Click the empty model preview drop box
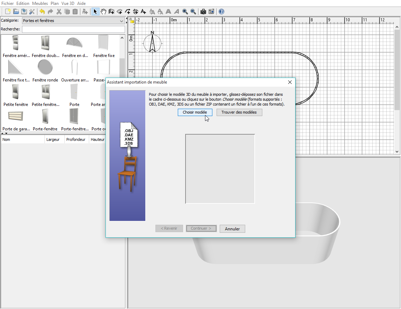 tap(220, 169)
